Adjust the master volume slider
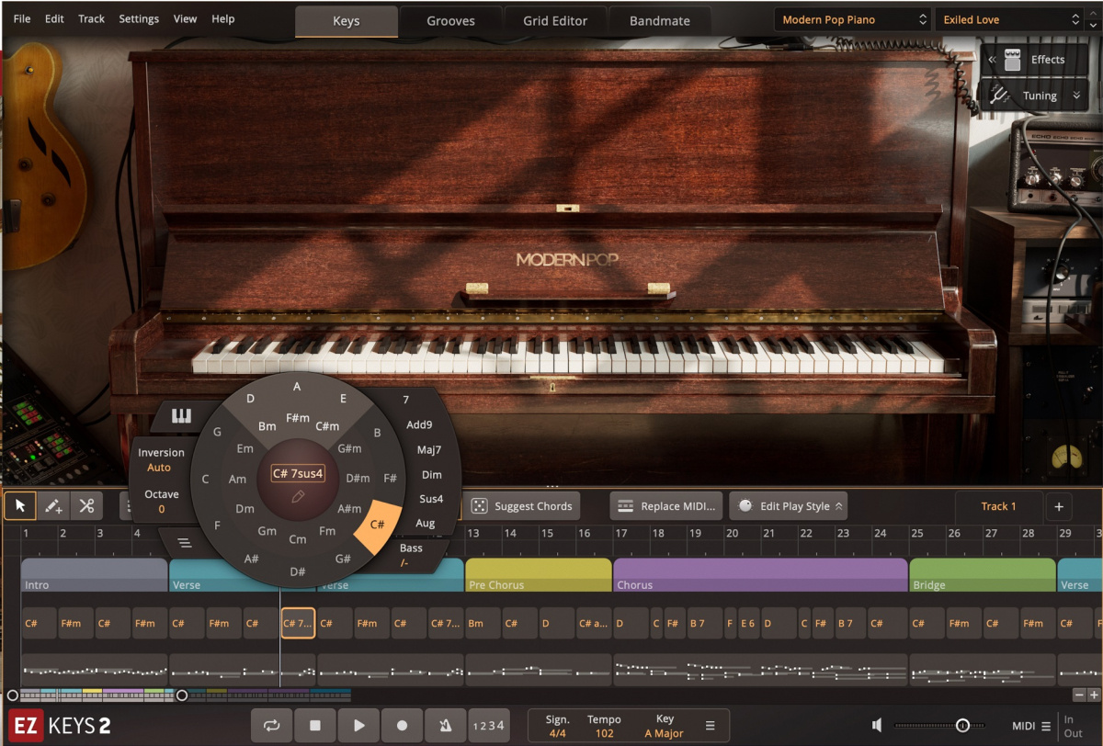The image size is (1103, 746). (962, 725)
